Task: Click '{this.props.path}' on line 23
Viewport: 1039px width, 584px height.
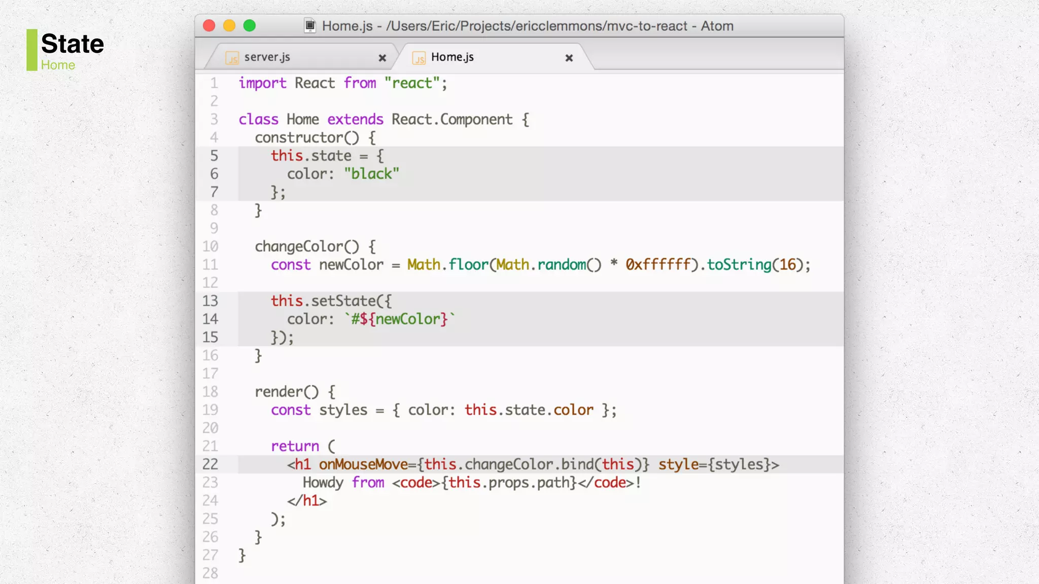Action: pos(509,483)
